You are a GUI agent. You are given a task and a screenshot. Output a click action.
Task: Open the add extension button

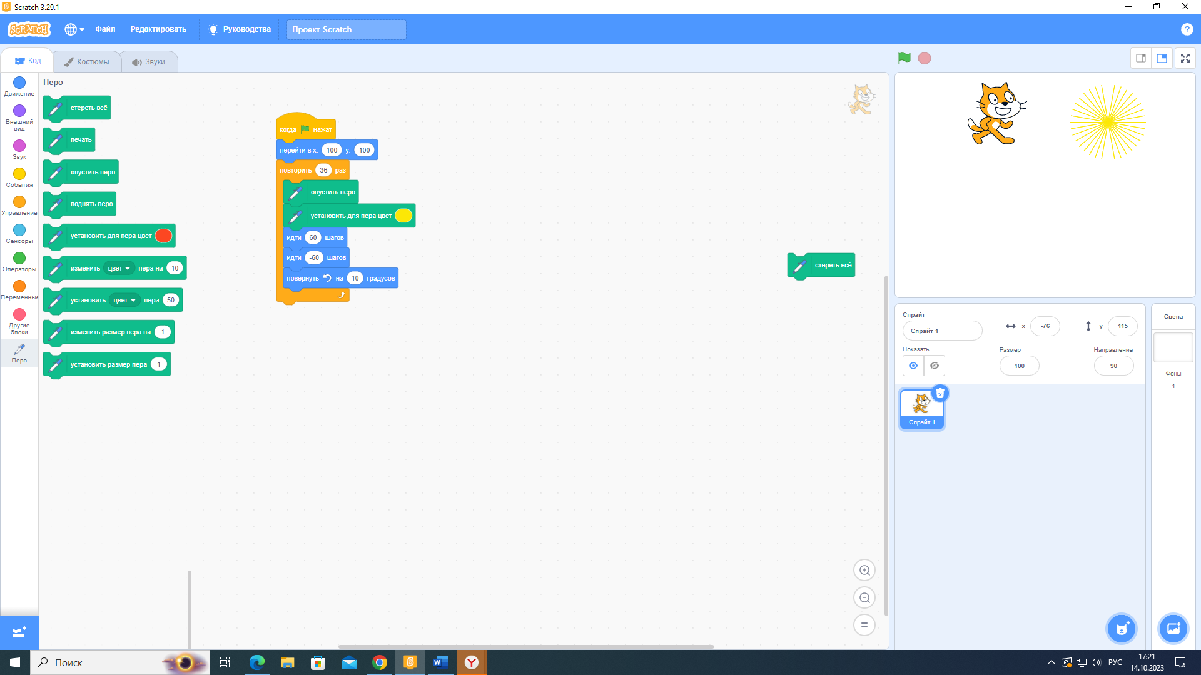coord(19,632)
